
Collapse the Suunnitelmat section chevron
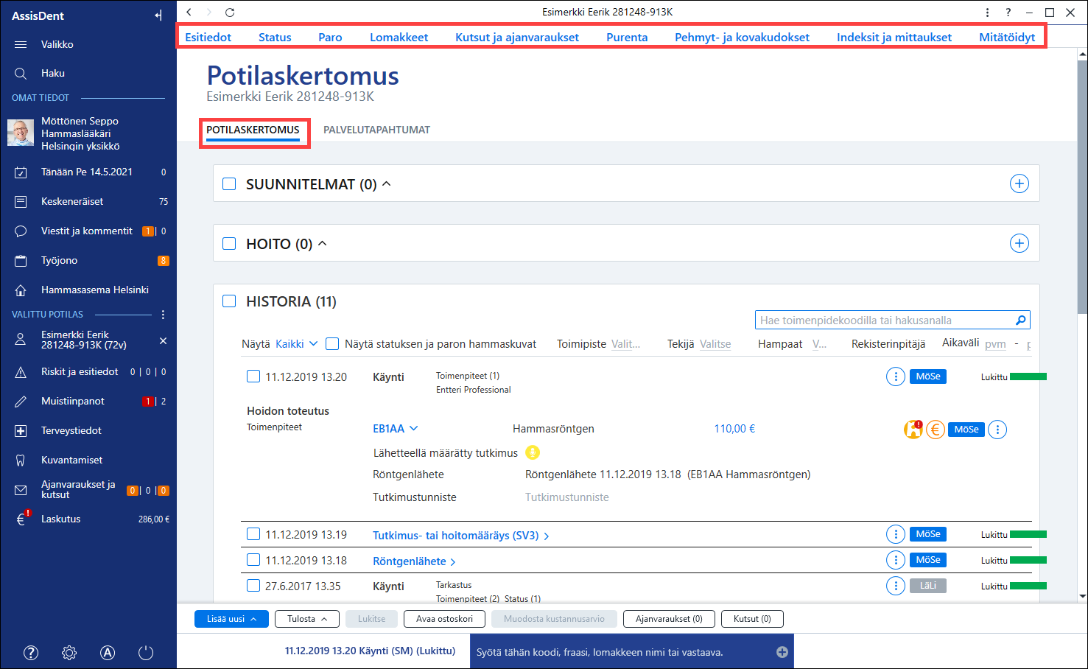coord(387,183)
